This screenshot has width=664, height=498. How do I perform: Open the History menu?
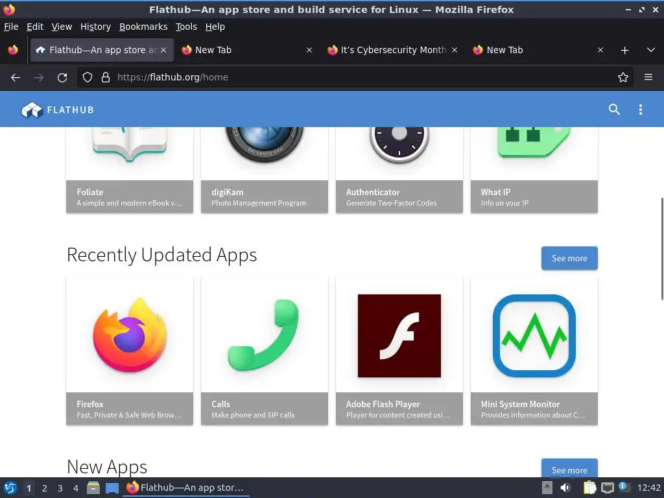pos(95,27)
